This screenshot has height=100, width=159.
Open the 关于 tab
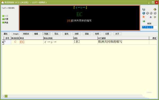117,34
